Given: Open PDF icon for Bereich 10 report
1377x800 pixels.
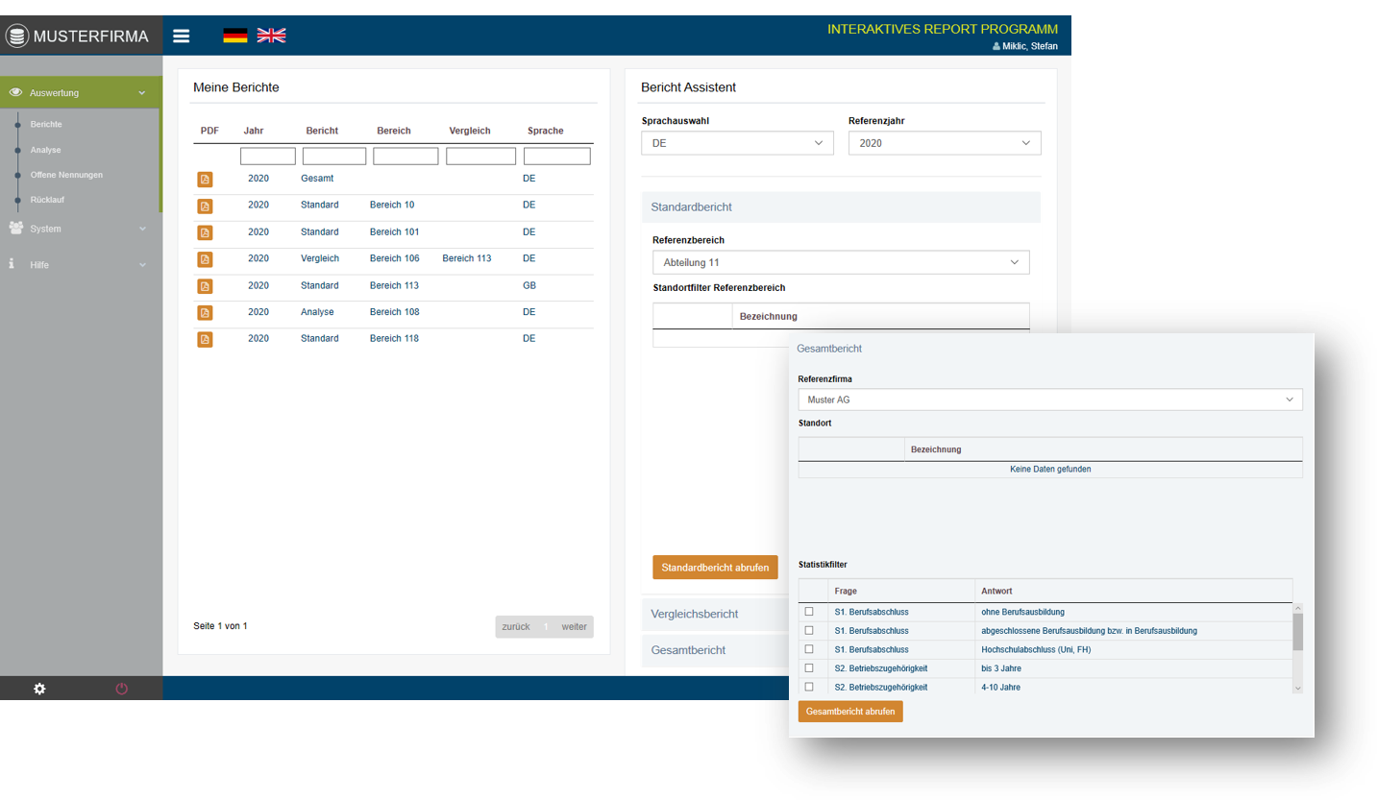Looking at the screenshot, I should pyautogui.click(x=205, y=206).
